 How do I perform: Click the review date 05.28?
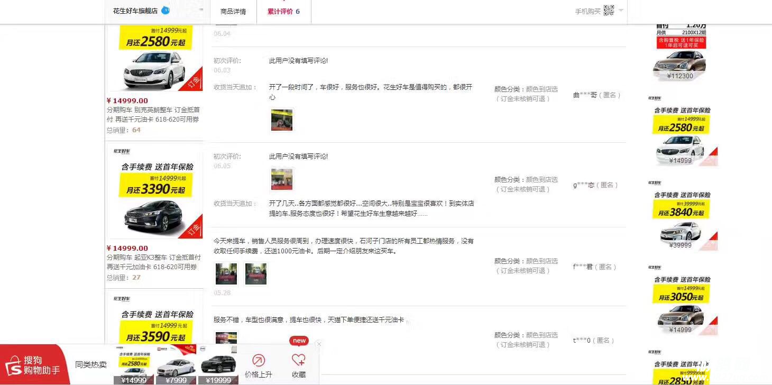click(x=222, y=292)
